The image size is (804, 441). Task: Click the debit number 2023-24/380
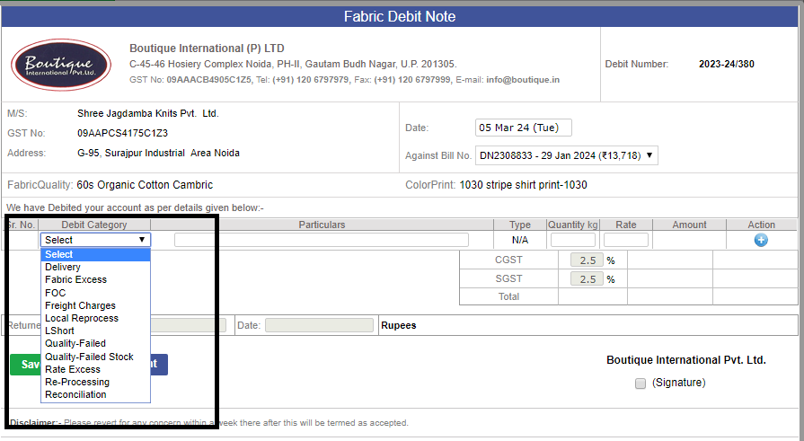tap(726, 64)
